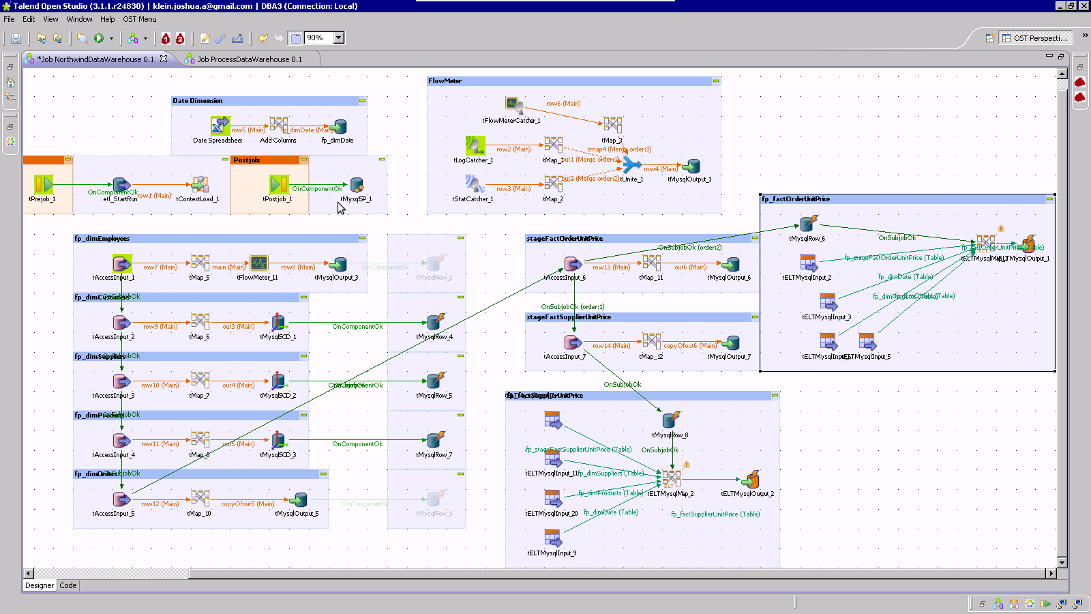Image resolution: width=1091 pixels, height=614 pixels.
Task: Select the tFlowMeter_11 component
Action: tap(259, 263)
